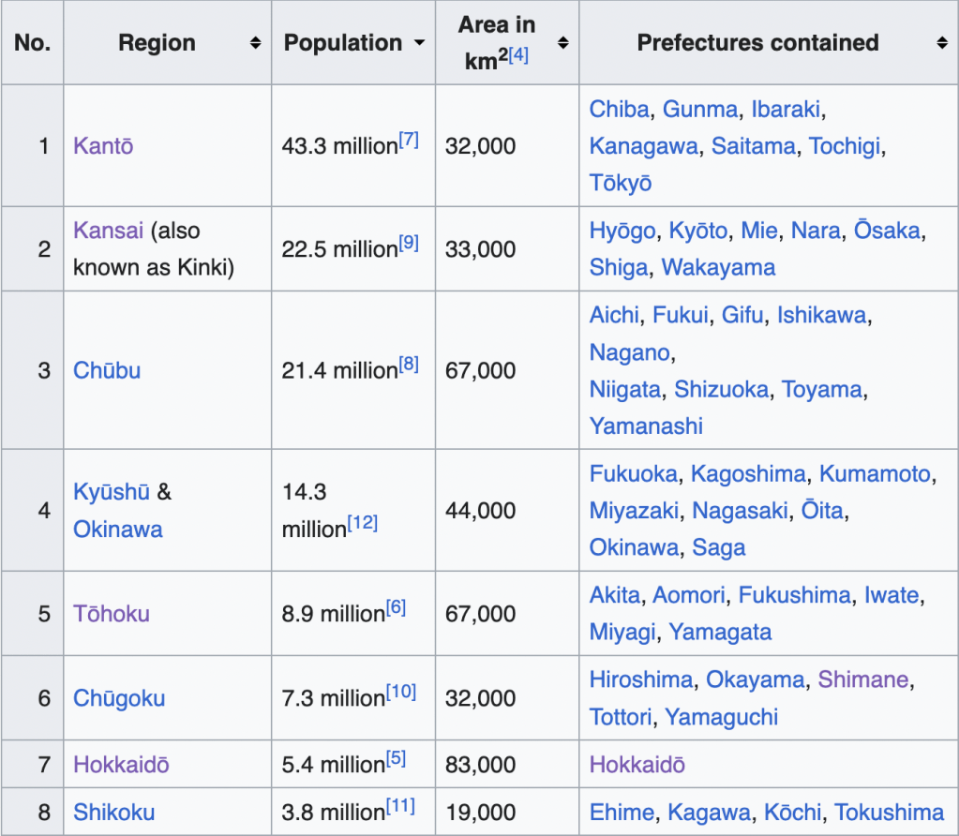The width and height of the screenshot is (959, 836).
Task: Visit the Ōsaka prefecture page
Action: click(887, 231)
